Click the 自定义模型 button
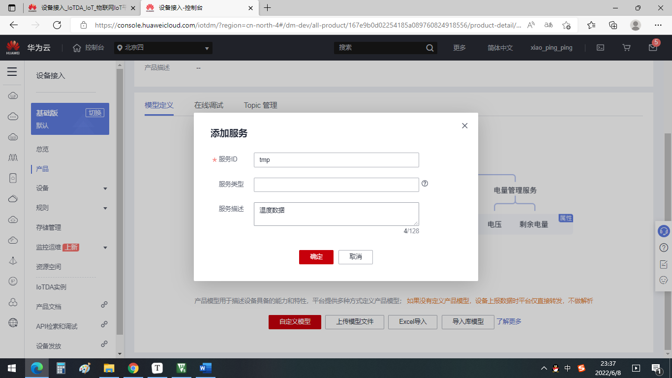This screenshot has width=672, height=378. (295, 322)
